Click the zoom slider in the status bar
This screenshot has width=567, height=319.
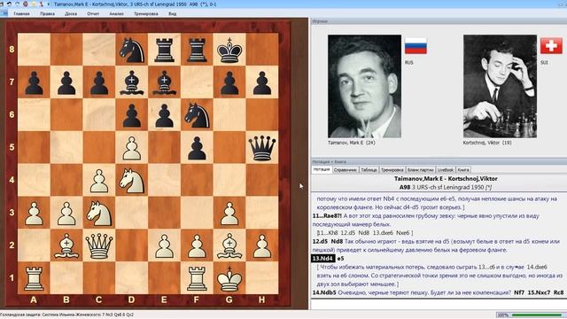[538, 315]
